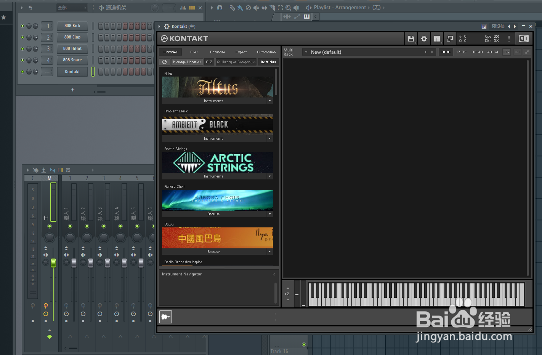
Task: Open Kontakt workspace layout menu
Action: pyautogui.click(x=437, y=38)
